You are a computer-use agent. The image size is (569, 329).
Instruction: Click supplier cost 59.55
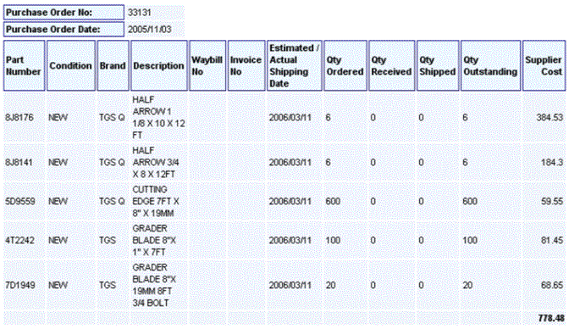[552, 202]
